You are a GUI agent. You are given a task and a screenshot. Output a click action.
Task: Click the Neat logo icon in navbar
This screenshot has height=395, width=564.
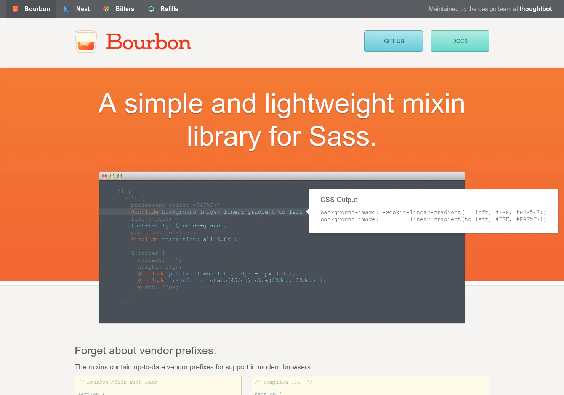coord(67,9)
